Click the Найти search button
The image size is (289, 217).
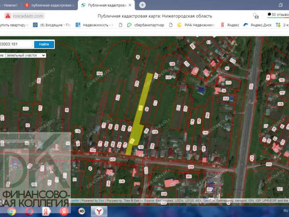(x=44, y=44)
